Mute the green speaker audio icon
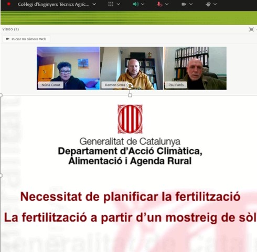 pyautogui.click(x=136, y=4)
